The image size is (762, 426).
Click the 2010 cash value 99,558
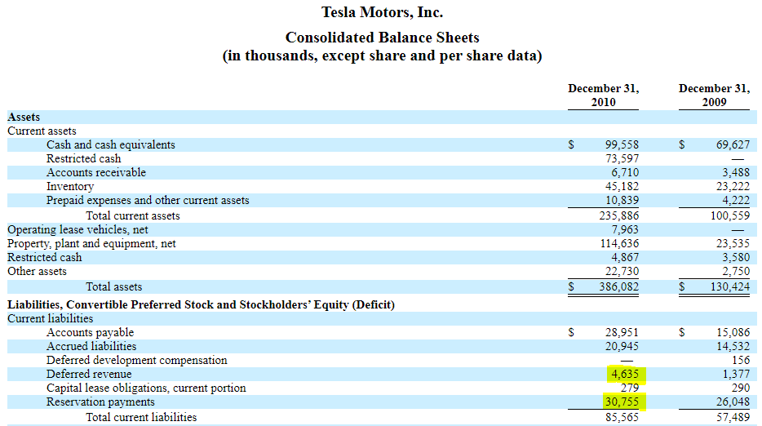(x=622, y=144)
